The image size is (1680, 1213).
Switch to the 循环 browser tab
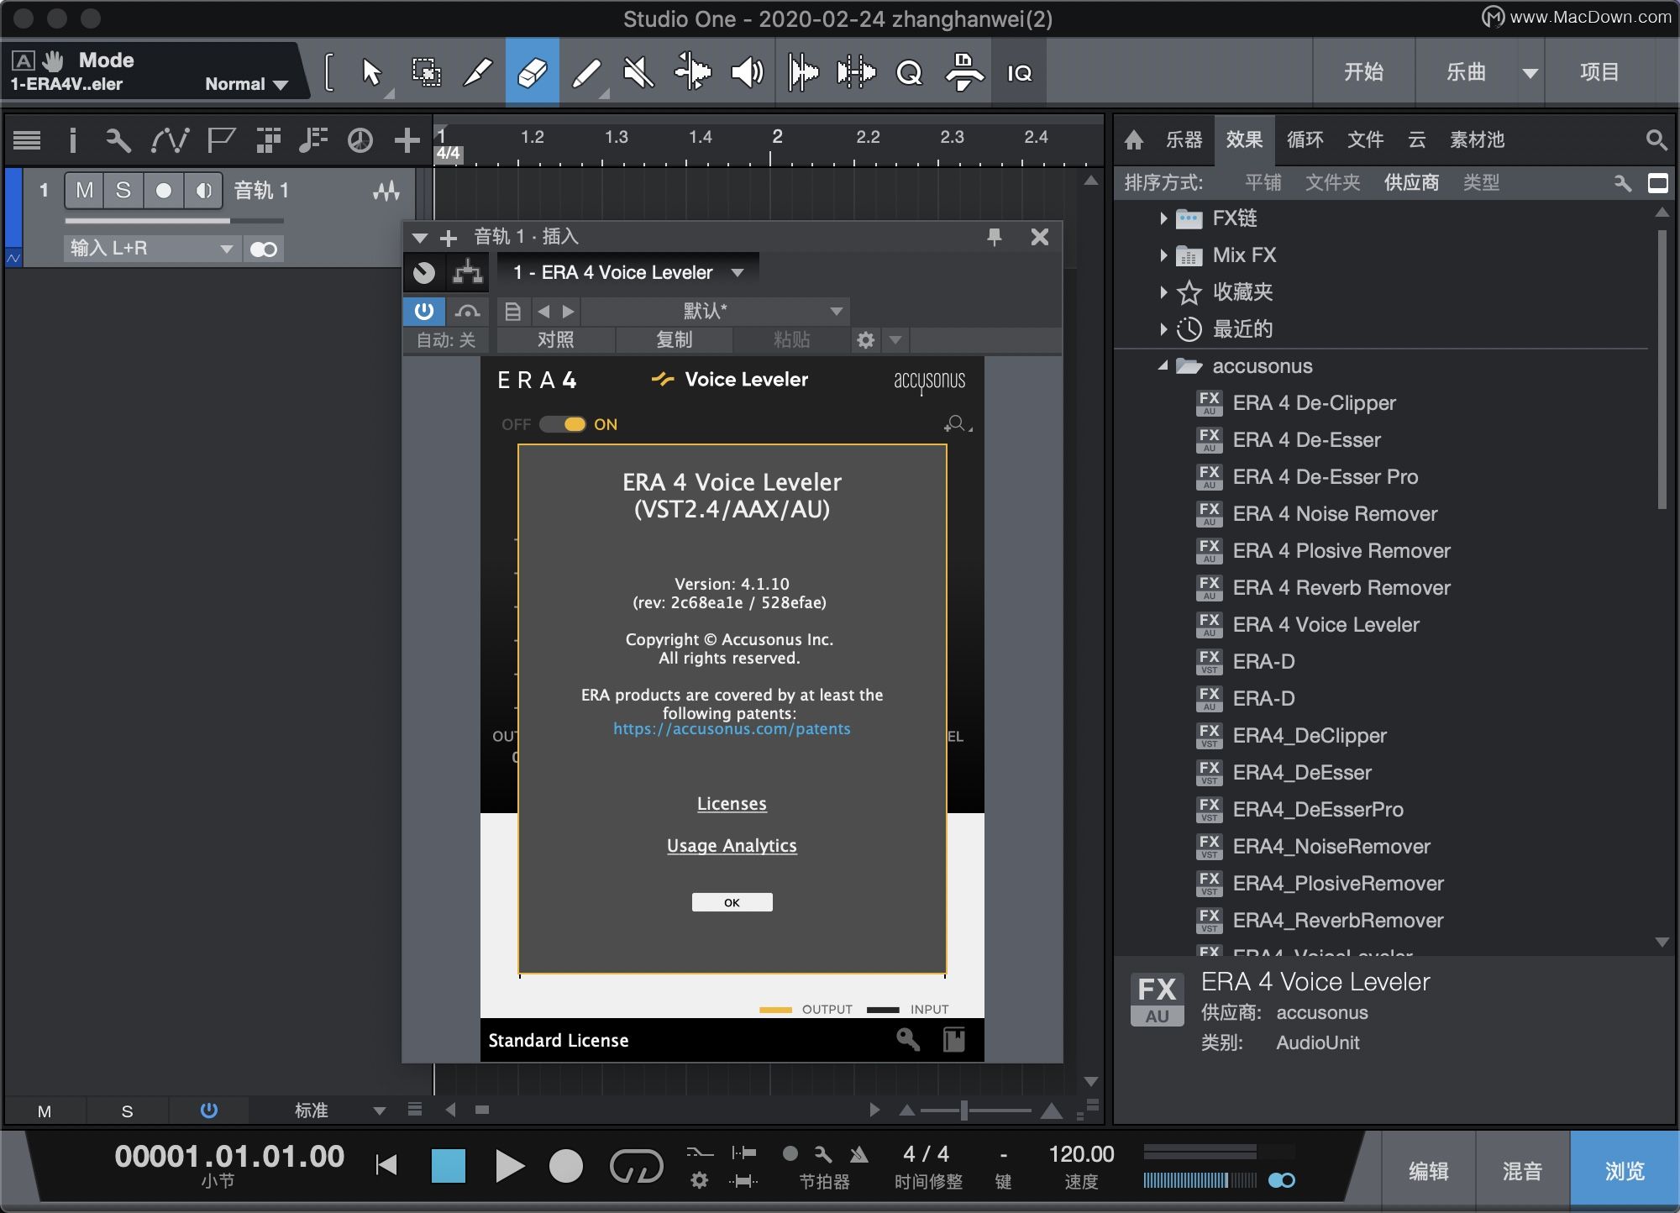click(1305, 139)
